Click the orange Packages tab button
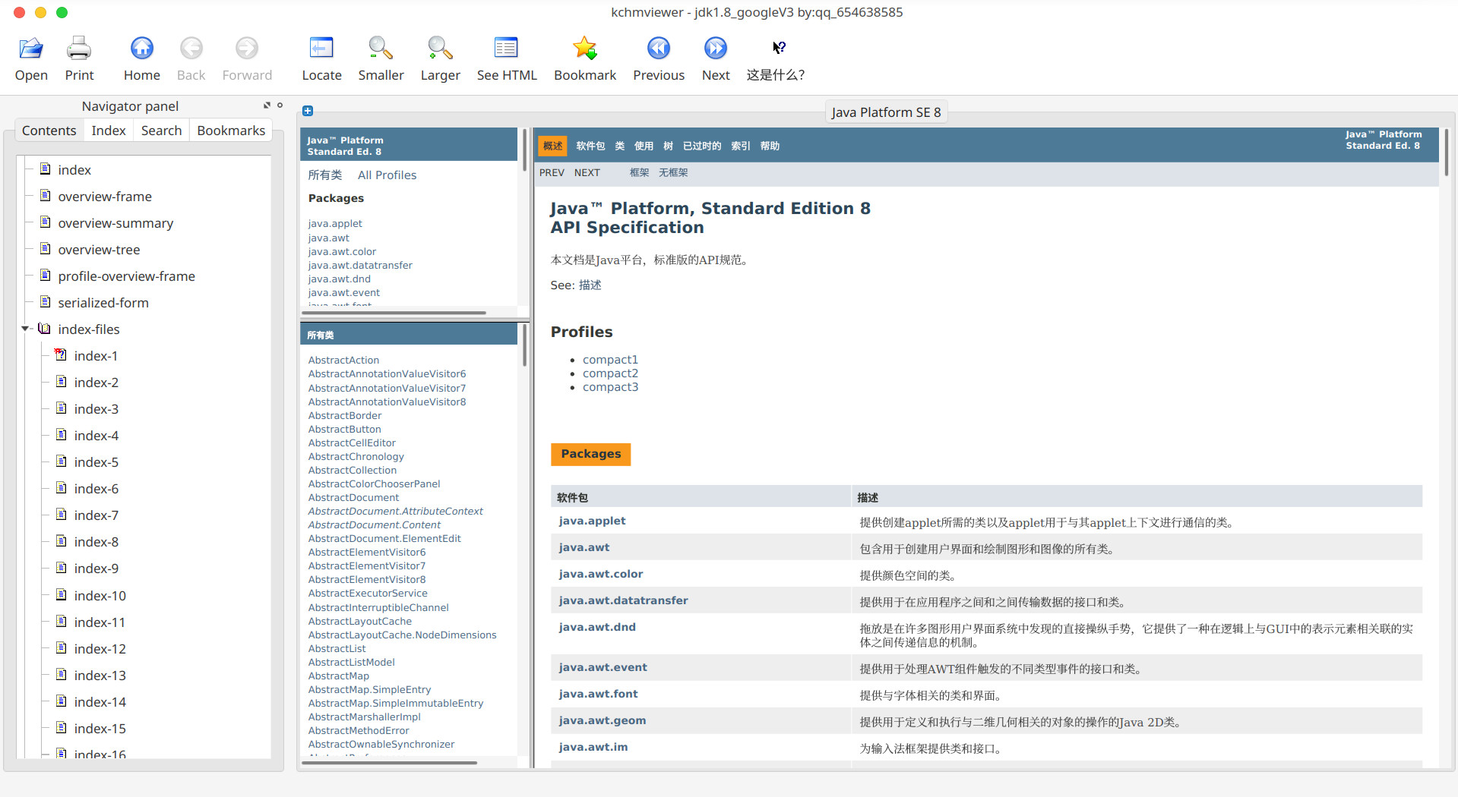Viewport: 1458px width, 797px height. point(591,454)
